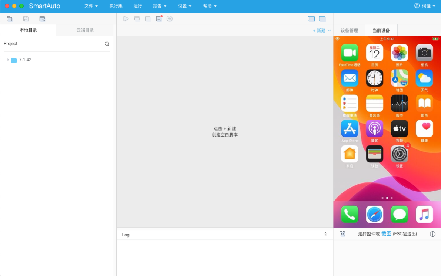Tap the Reminders 提醒事项 app icon

(350, 104)
